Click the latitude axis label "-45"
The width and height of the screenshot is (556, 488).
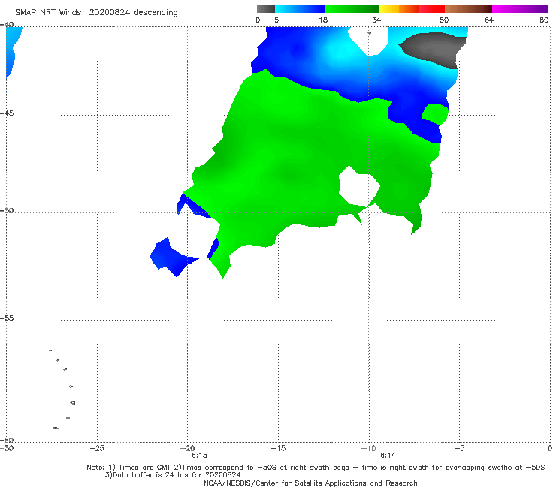[7, 113]
